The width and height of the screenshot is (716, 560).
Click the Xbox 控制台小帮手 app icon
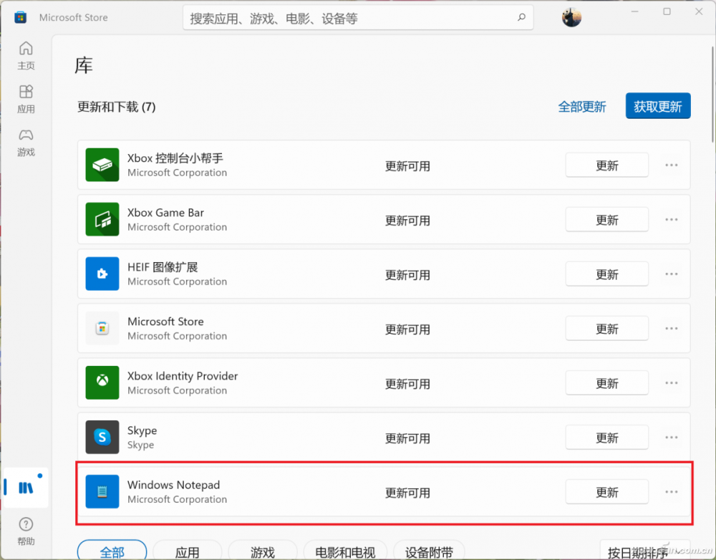pos(102,165)
